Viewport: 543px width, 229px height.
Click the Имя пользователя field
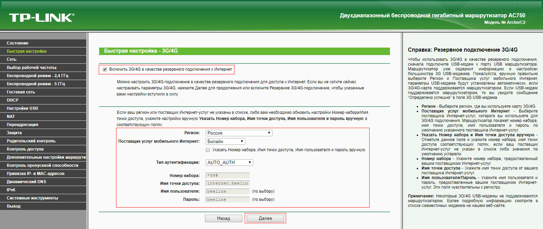(228, 191)
